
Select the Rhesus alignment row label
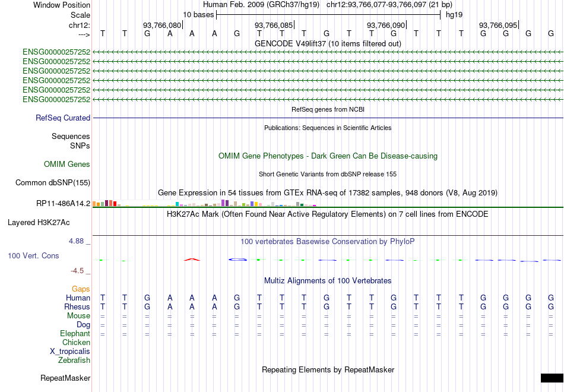click(x=77, y=307)
